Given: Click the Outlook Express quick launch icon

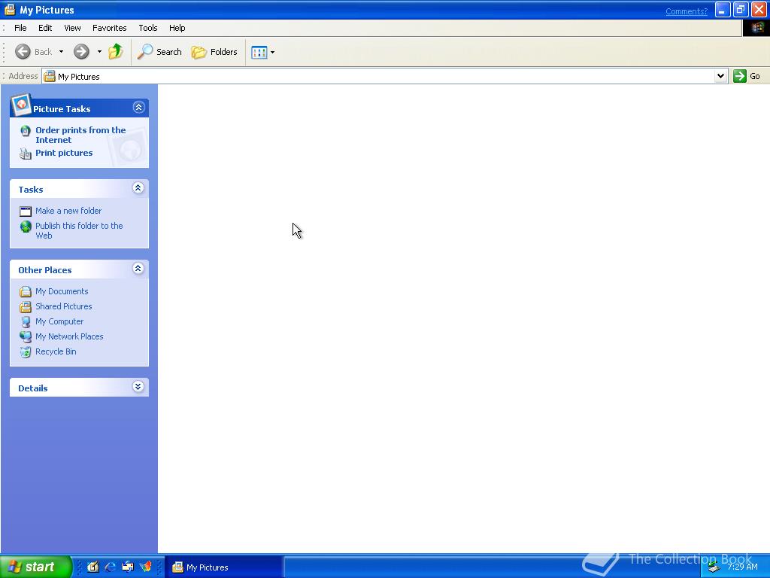Looking at the screenshot, I should (128, 567).
